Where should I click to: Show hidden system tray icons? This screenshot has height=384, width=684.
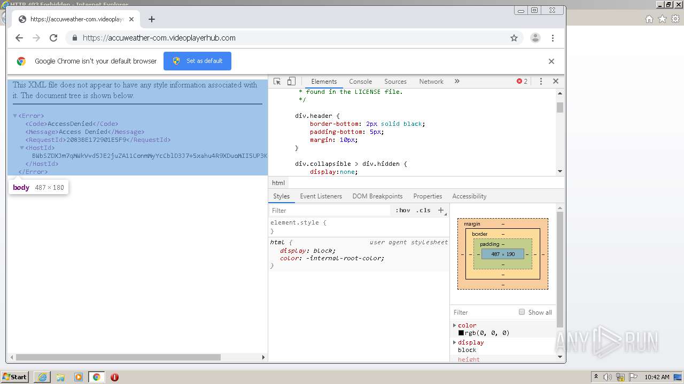596,377
